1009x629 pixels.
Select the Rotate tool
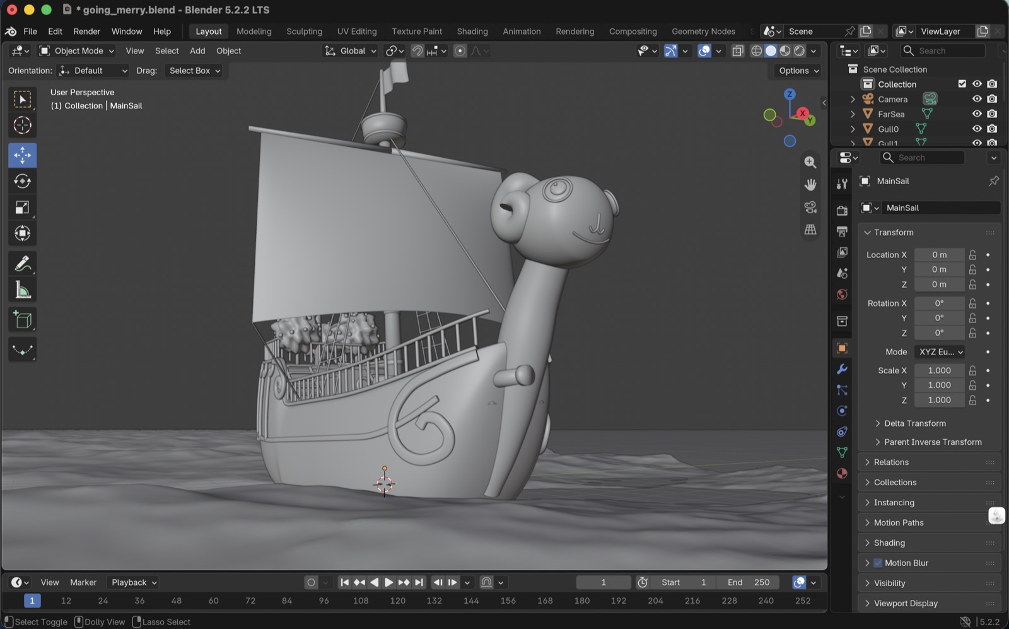tap(22, 181)
